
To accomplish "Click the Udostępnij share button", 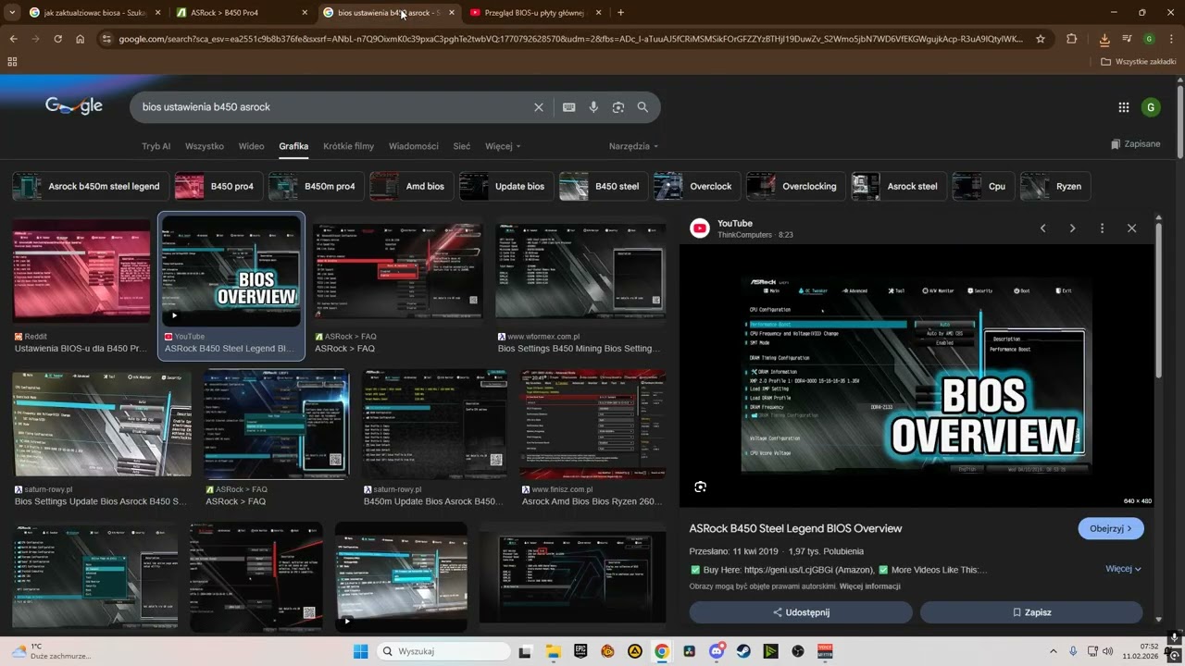I will click(x=801, y=612).
